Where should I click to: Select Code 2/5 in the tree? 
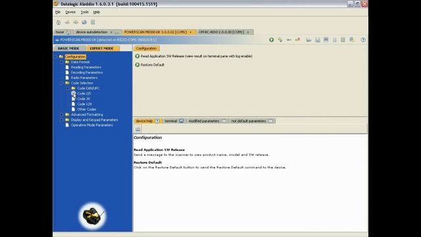[x=84, y=93]
